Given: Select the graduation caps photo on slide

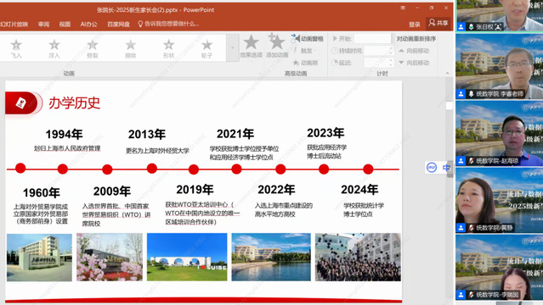Looking at the screenshot, I should tap(358, 257).
